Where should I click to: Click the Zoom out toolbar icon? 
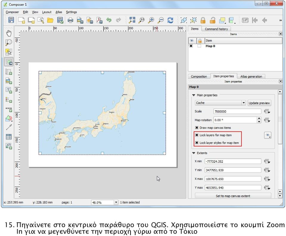(161, 20)
